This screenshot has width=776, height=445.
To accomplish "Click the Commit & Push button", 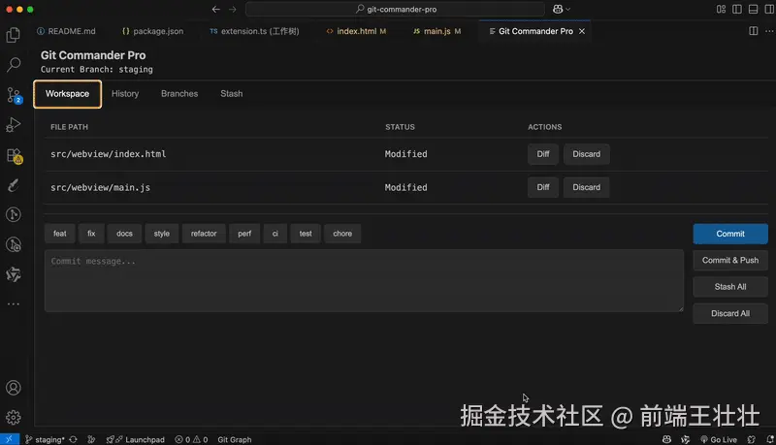I will pos(730,261).
